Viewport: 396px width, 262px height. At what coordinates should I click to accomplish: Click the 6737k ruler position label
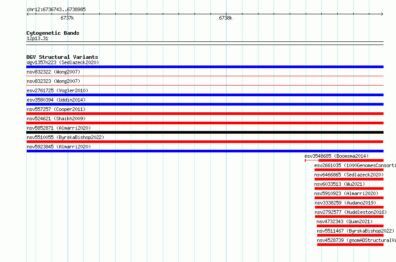[x=67, y=18]
